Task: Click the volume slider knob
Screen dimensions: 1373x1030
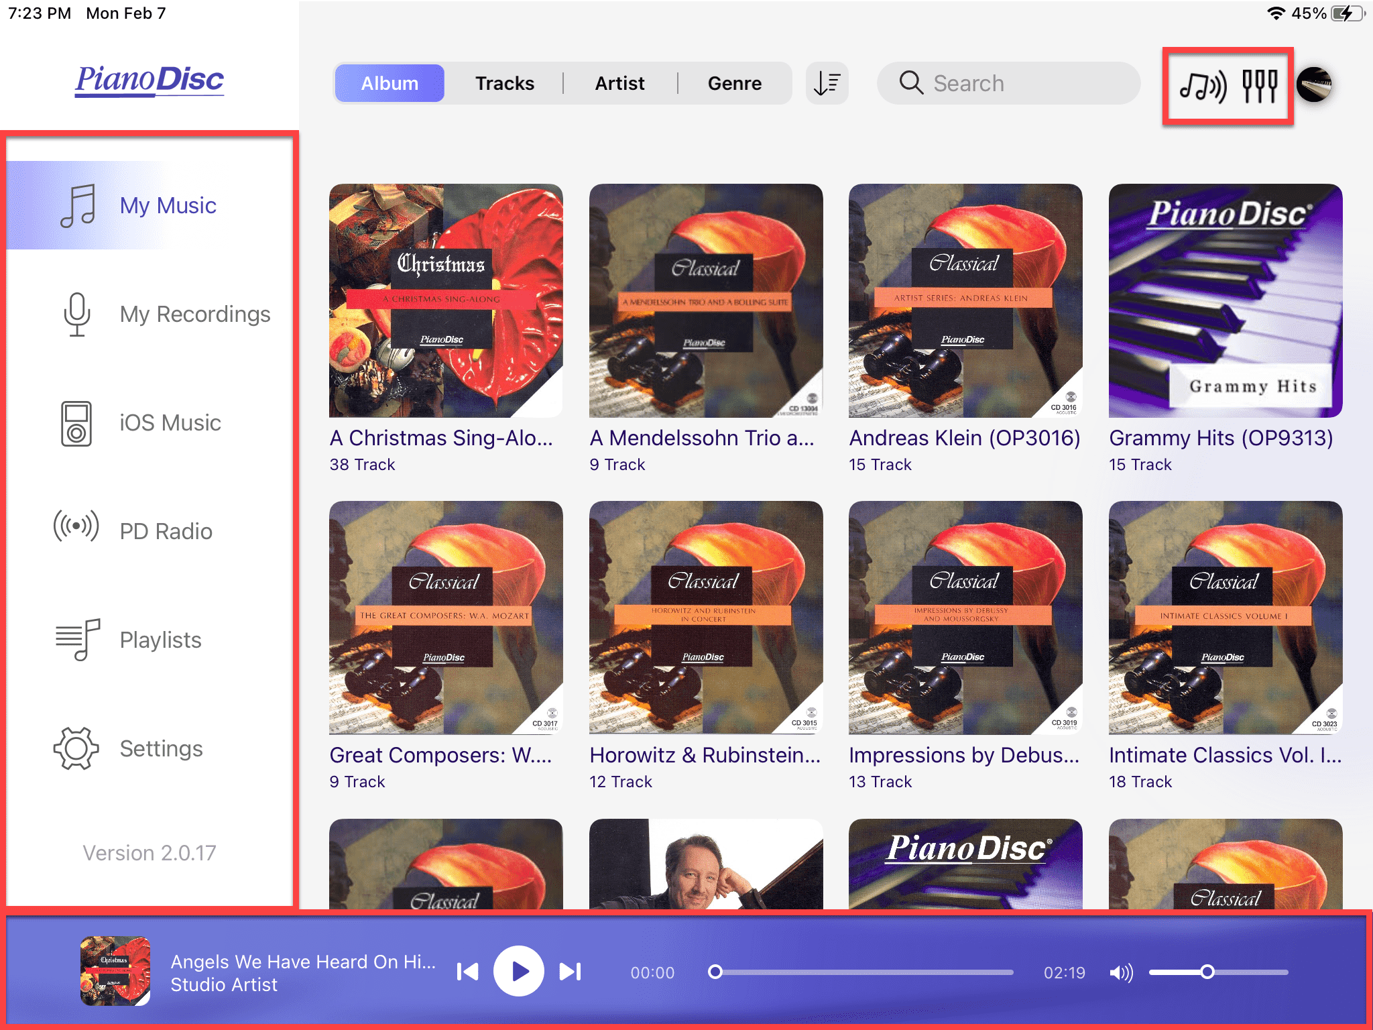Action: [1207, 972]
